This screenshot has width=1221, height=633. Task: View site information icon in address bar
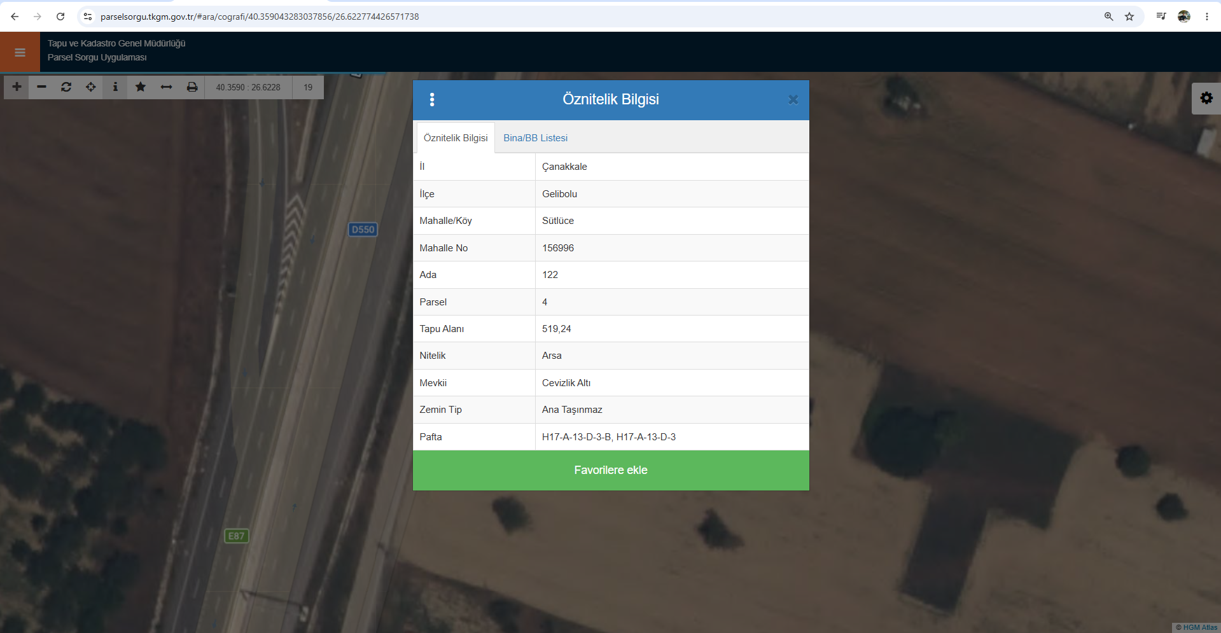(x=88, y=17)
